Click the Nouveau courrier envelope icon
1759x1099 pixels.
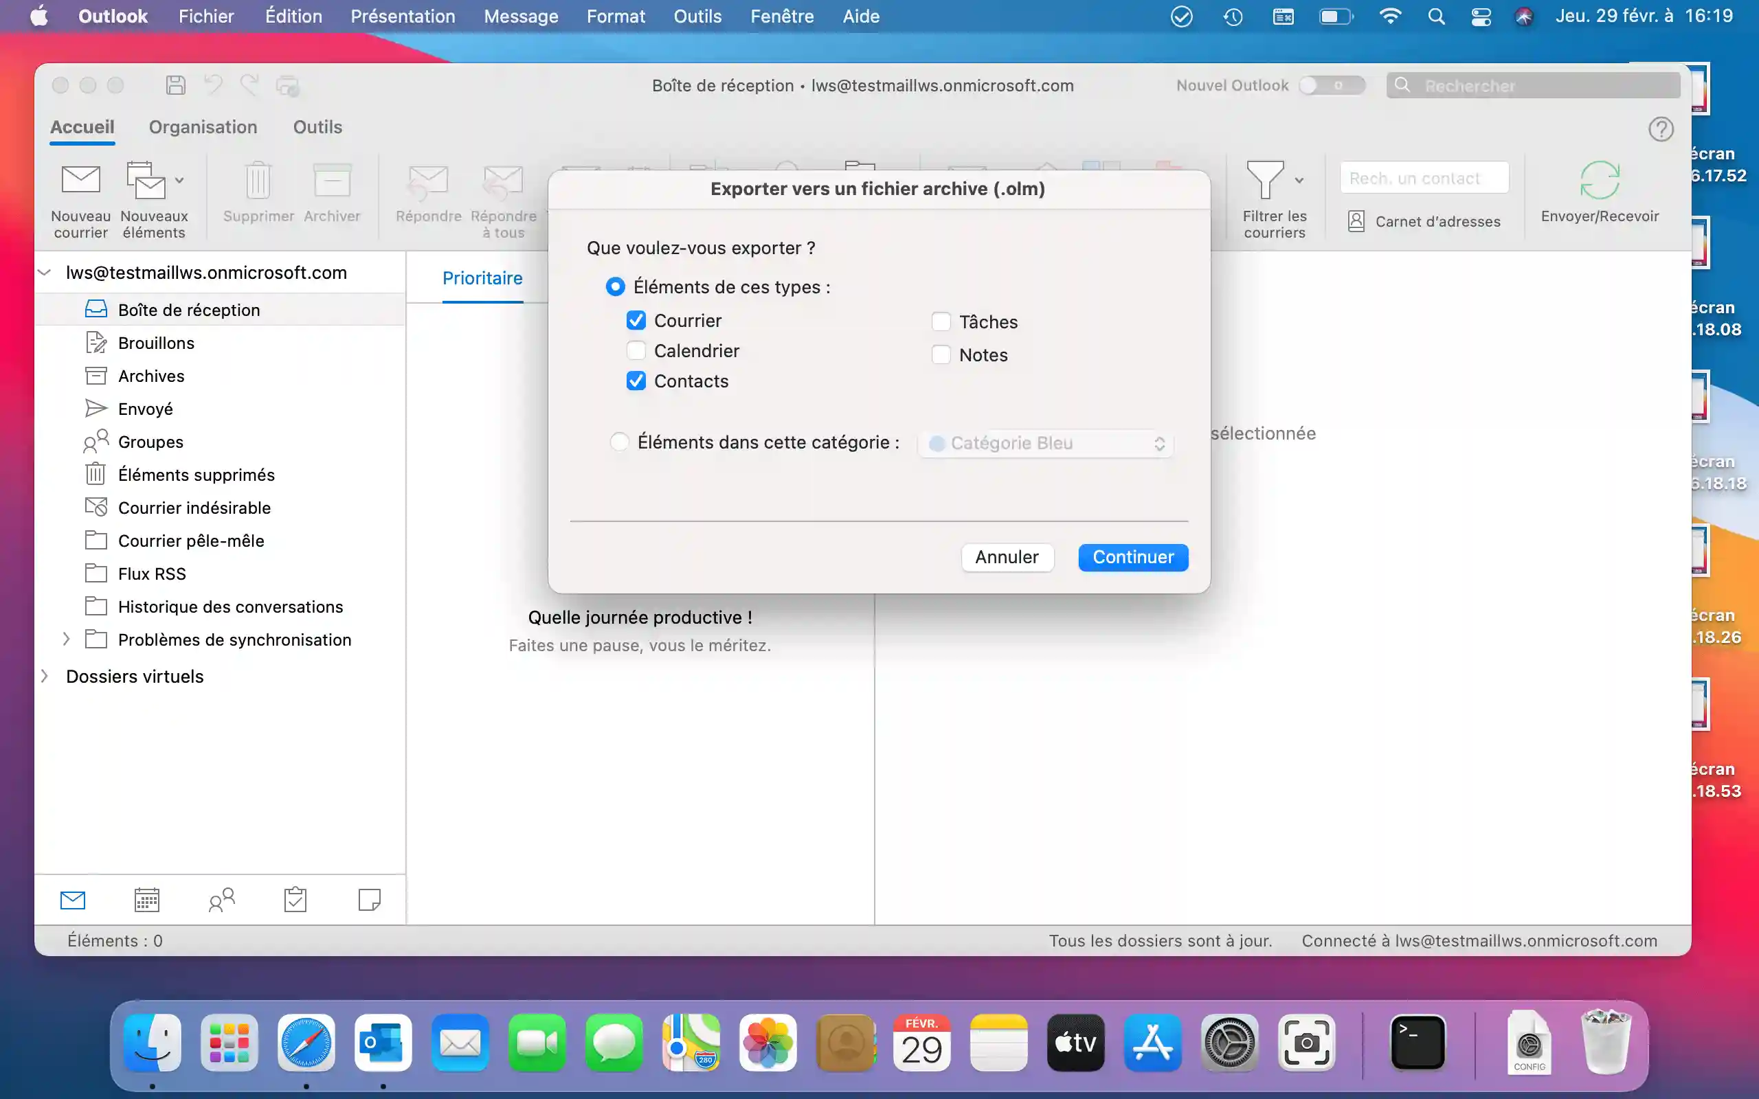click(80, 179)
